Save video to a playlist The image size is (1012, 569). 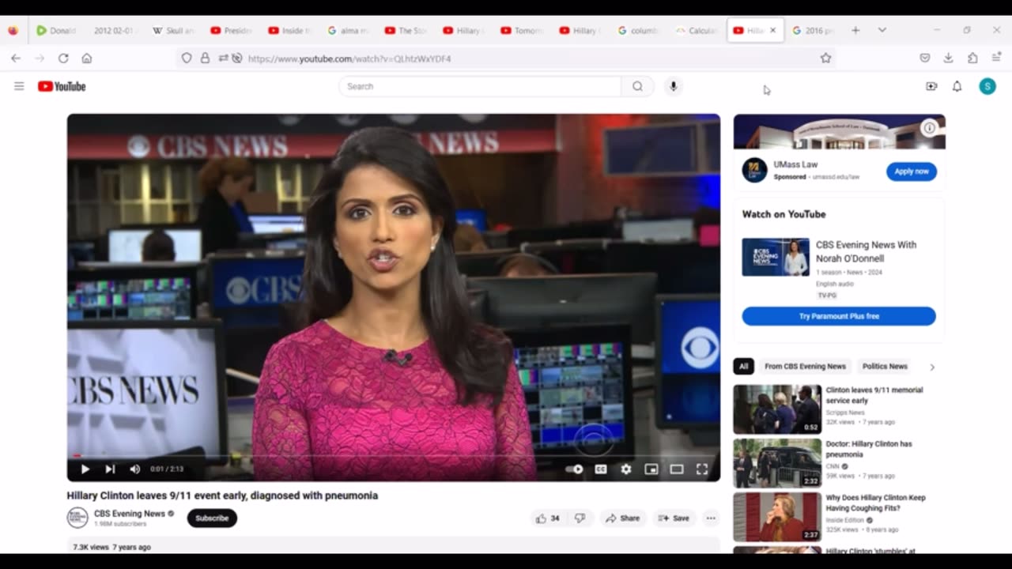(x=674, y=518)
